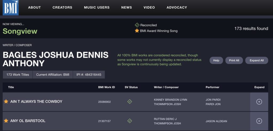
Task: Click performer Jason Aldean
Action: [x=216, y=121]
